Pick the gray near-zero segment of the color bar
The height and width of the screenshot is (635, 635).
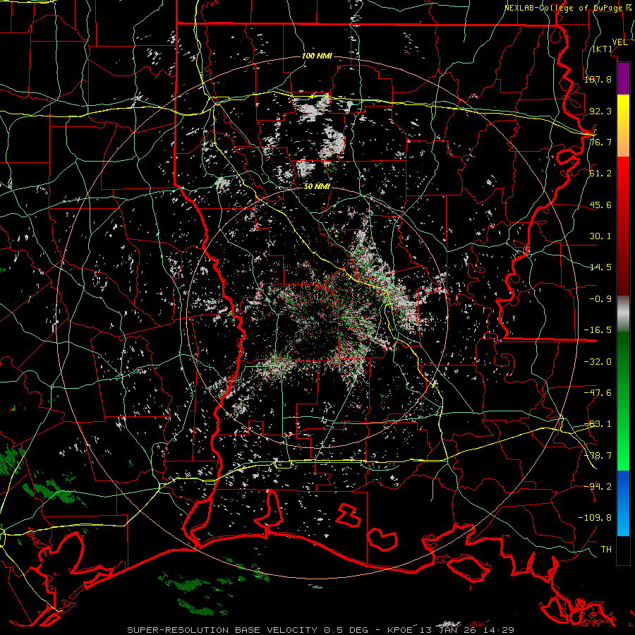(x=623, y=314)
